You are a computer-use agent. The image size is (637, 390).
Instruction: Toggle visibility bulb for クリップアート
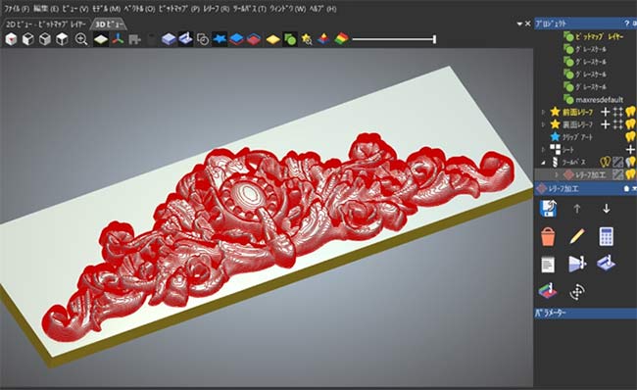tap(630, 136)
